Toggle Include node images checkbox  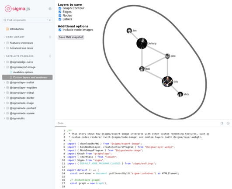coord(60,30)
